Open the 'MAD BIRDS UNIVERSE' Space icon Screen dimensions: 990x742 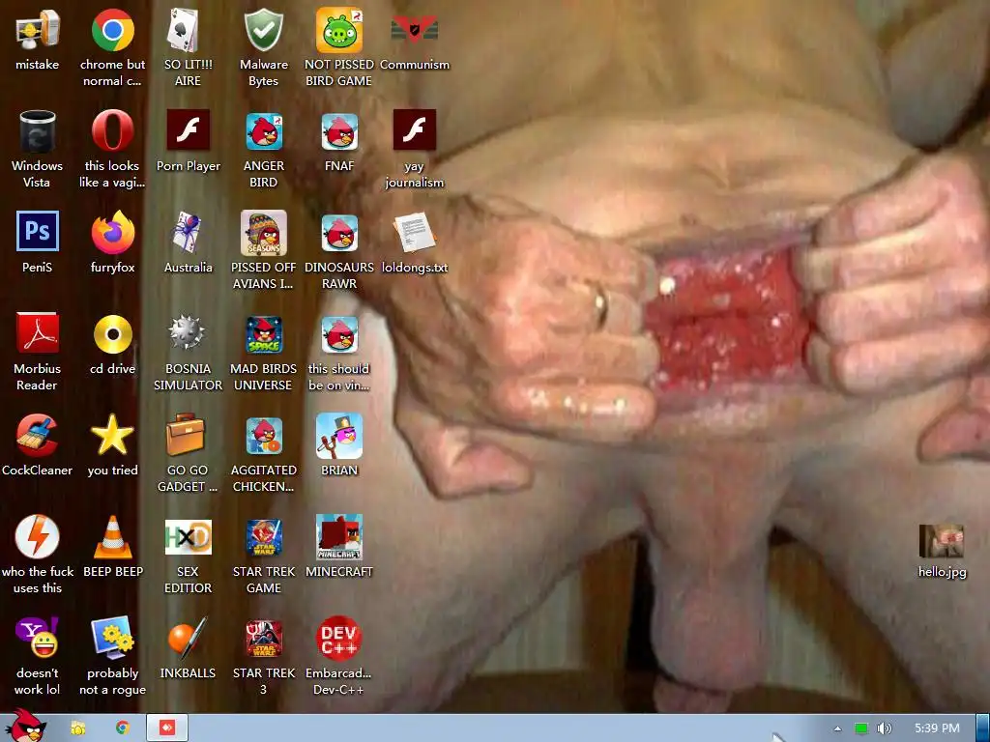[x=263, y=334]
